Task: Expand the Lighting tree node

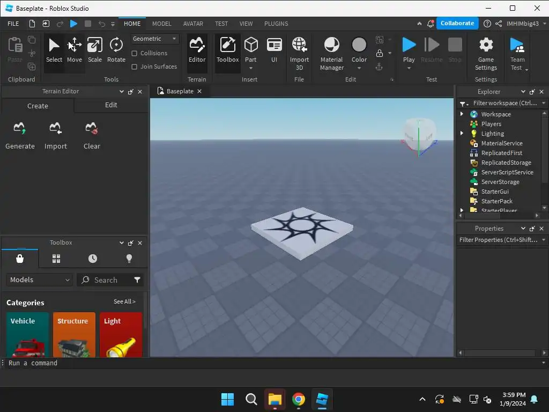Action: 462,133
